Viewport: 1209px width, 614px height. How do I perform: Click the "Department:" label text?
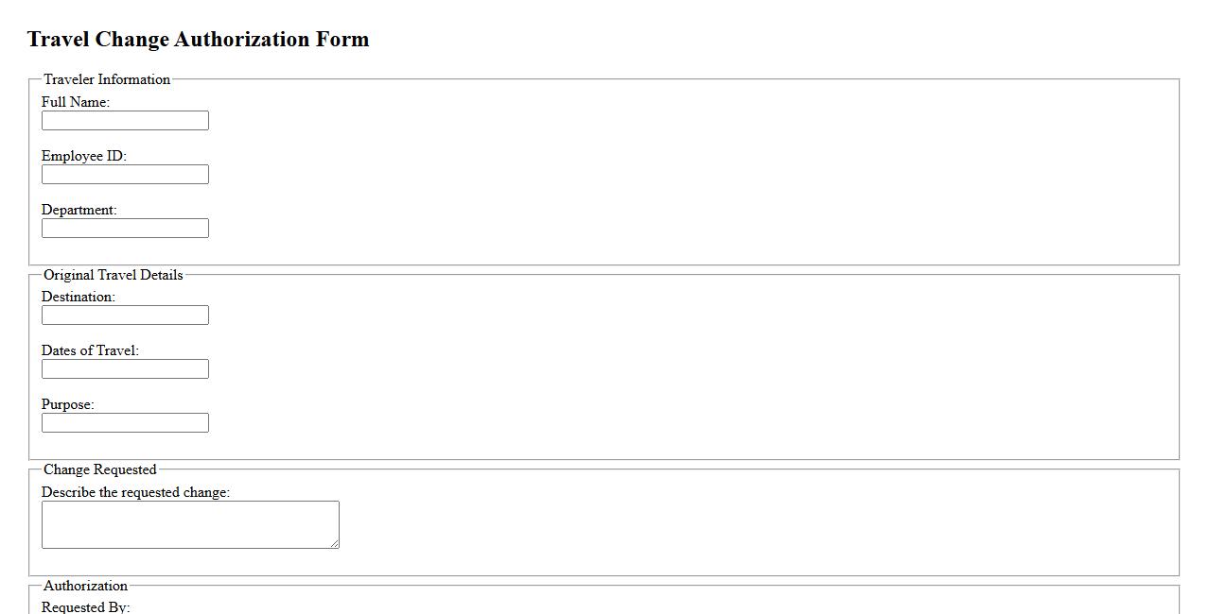[x=79, y=210]
